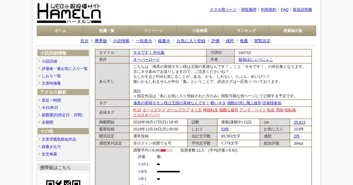Screen dimensions: 353x185
Task: Open 小説情報 in the sub navigation
Action: (x=121, y=41)
